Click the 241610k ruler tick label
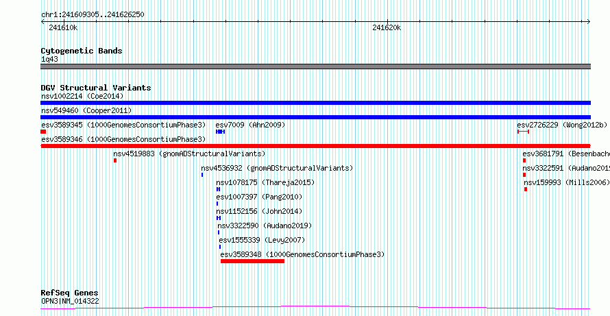 pos(63,27)
